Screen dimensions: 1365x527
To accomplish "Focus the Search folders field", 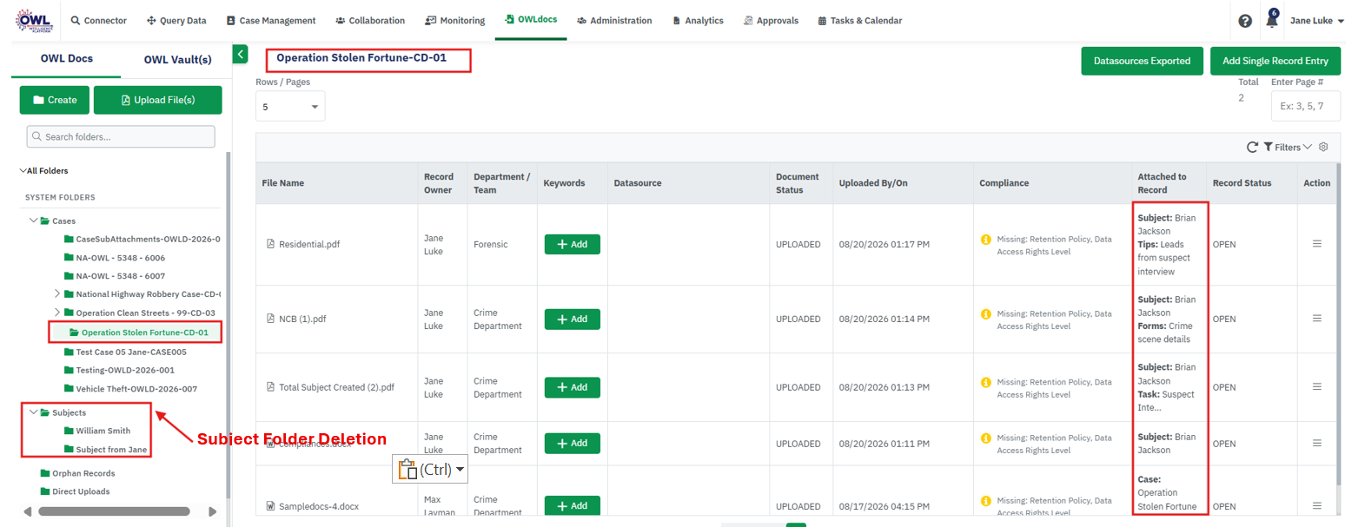I will coord(121,136).
